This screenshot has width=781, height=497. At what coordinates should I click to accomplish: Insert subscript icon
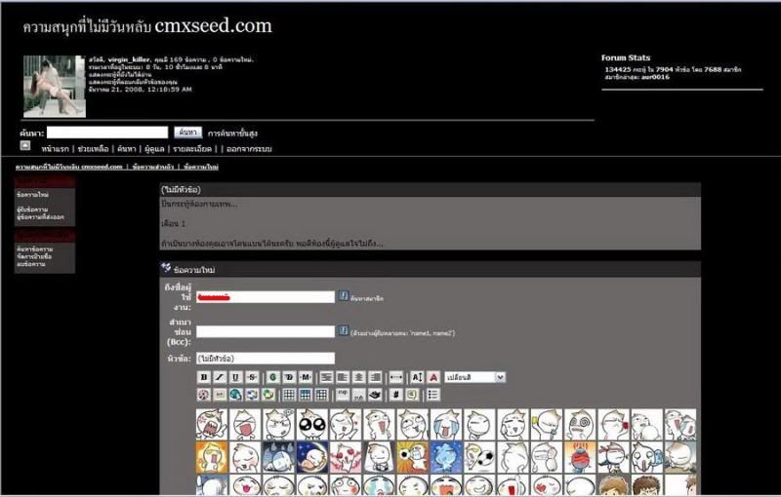click(359, 395)
